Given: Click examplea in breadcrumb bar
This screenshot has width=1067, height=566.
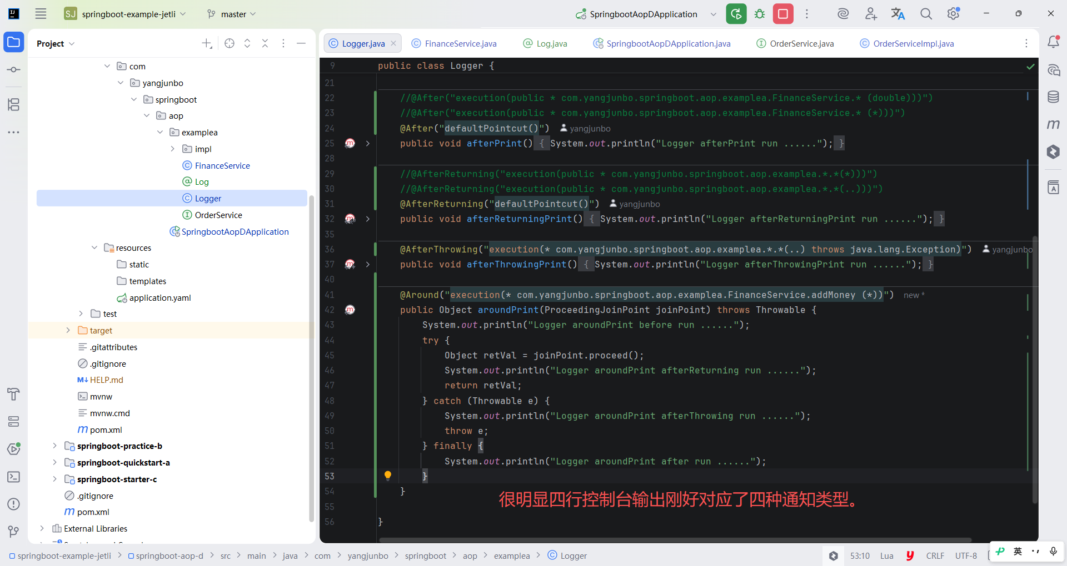Looking at the screenshot, I should (x=512, y=555).
